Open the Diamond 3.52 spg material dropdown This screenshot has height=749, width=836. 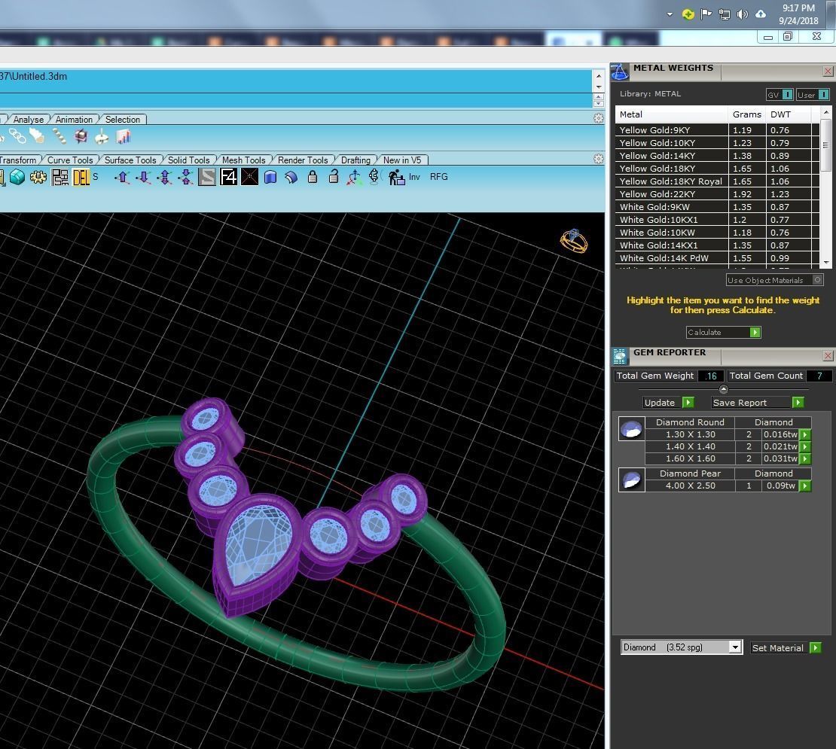pos(735,647)
